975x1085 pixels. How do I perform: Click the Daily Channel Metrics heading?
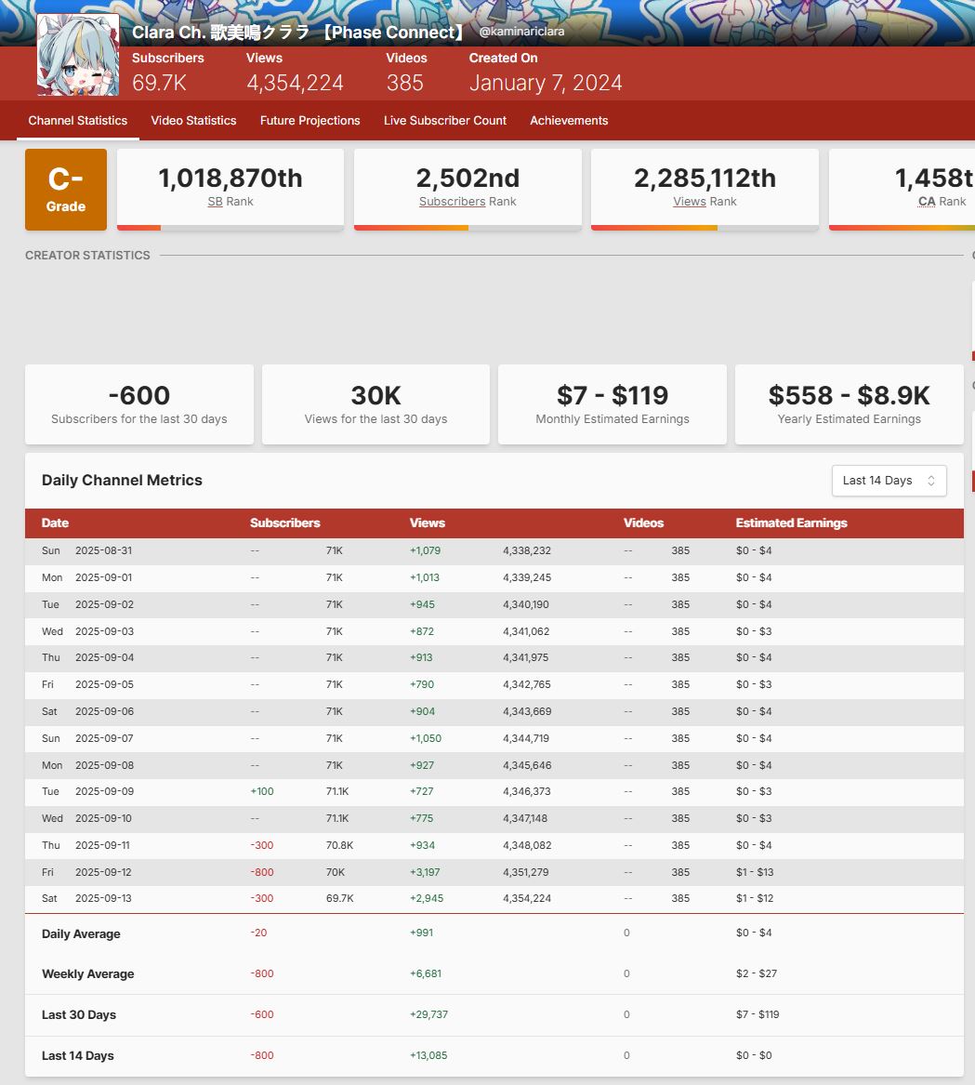point(122,481)
